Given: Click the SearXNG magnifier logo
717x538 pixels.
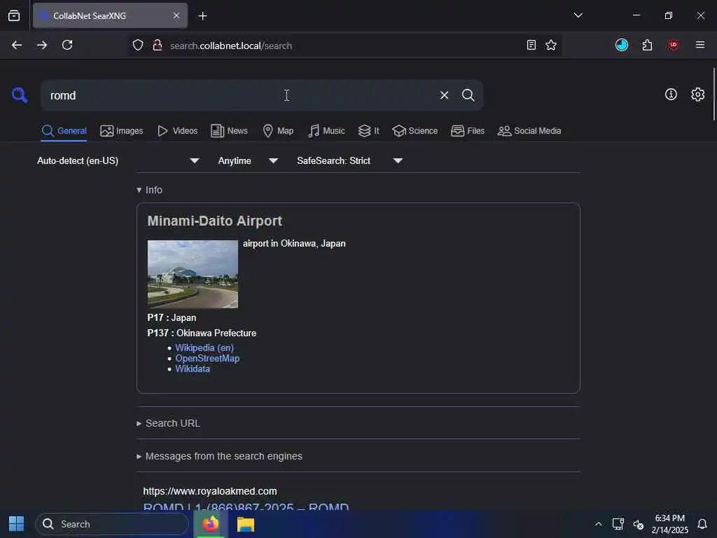Looking at the screenshot, I should (x=20, y=95).
